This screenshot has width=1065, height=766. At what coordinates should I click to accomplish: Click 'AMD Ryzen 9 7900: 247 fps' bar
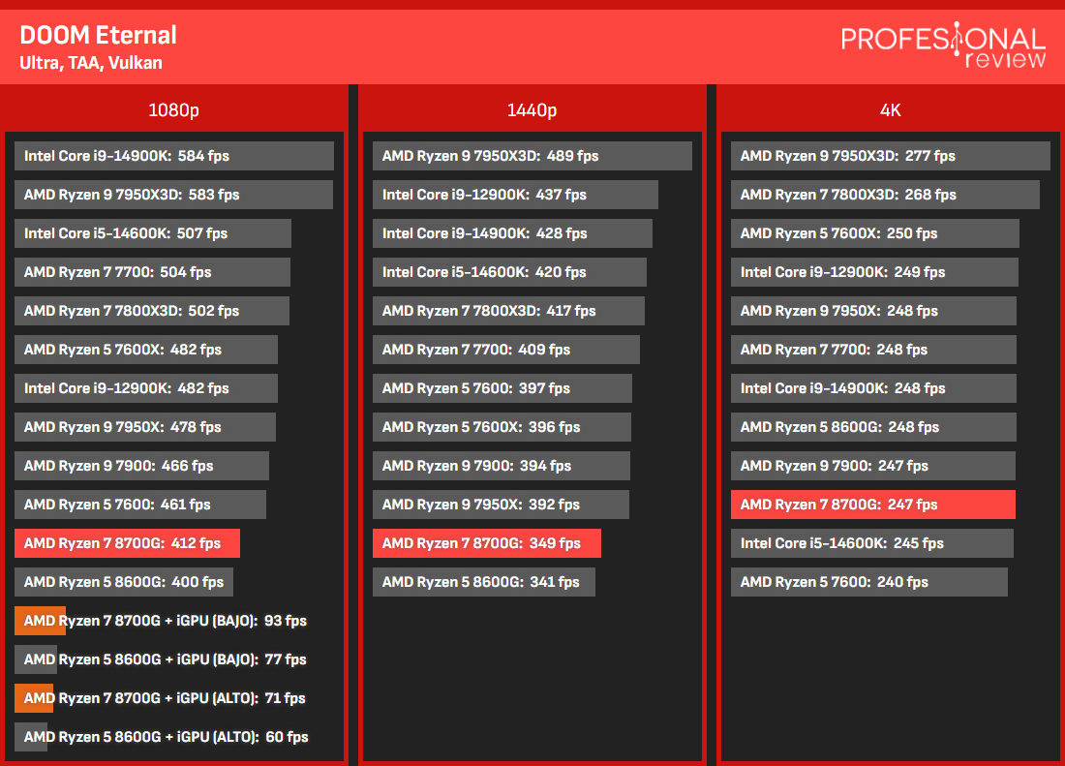872,465
